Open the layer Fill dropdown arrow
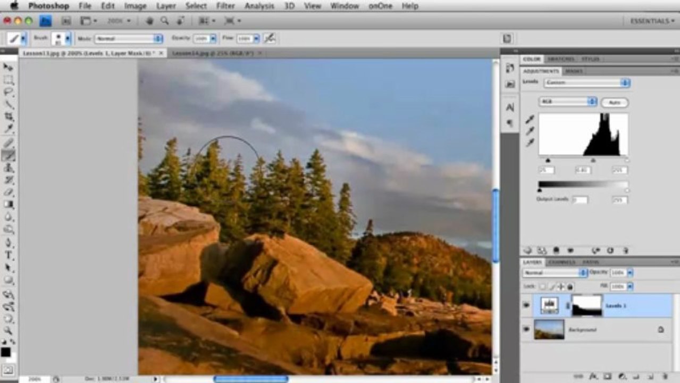Viewport: 680px width, 383px height. (630, 286)
